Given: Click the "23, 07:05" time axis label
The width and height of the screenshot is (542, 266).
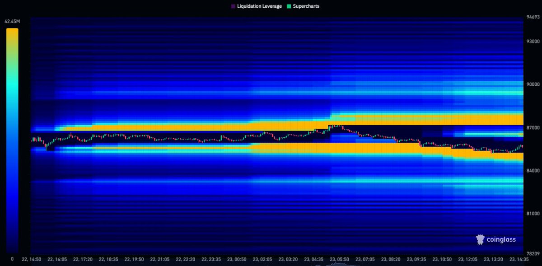Looking at the screenshot, I should click(x=365, y=260).
